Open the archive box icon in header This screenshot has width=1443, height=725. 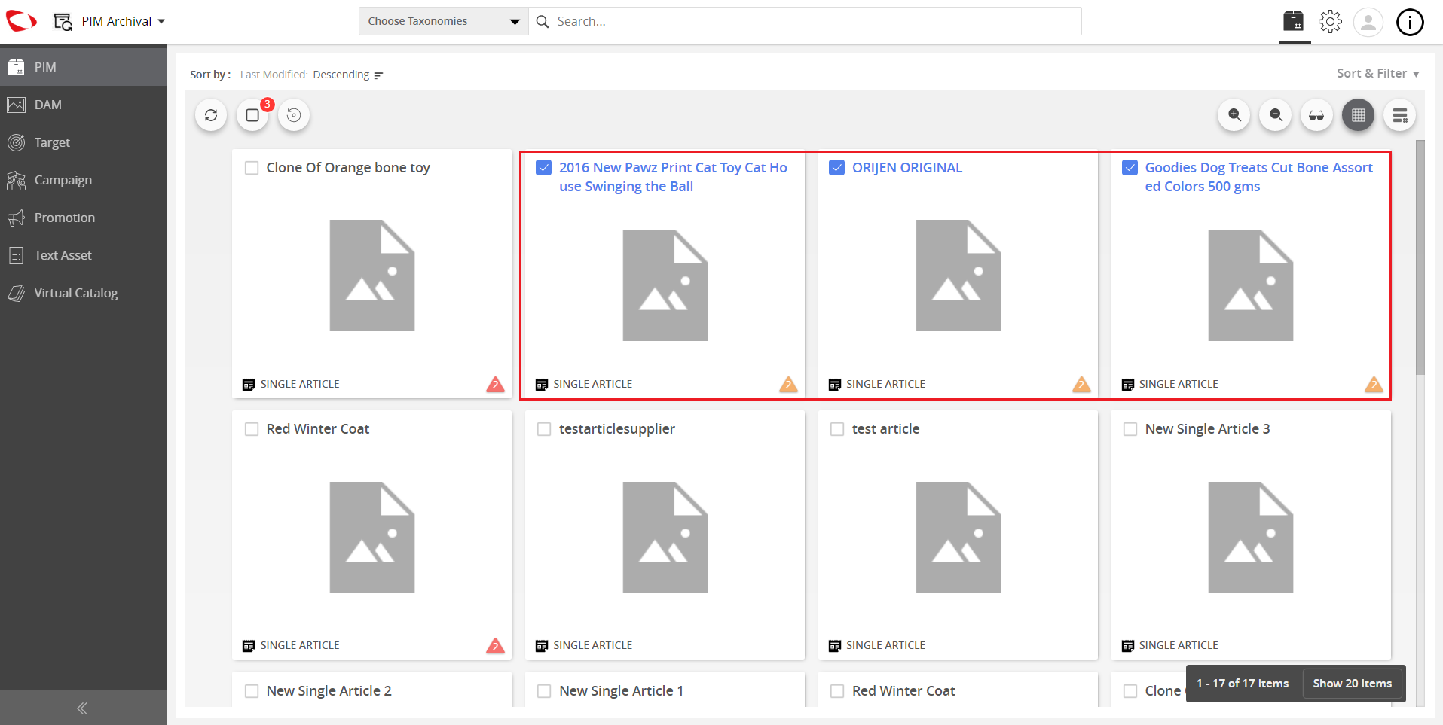(1293, 21)
